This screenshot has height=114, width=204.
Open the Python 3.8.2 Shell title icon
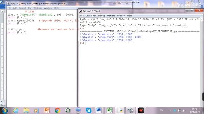pyautogui.click(x=81, y=11)
